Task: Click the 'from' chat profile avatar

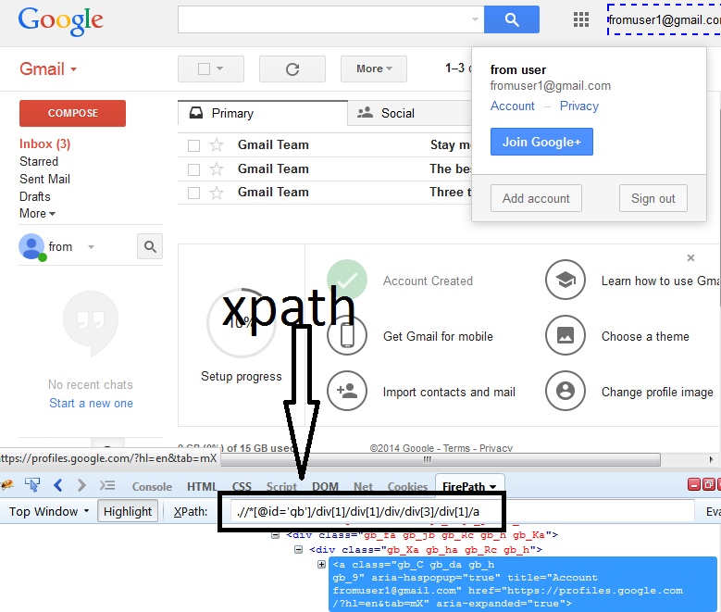Action: click(x=31, y=246)
